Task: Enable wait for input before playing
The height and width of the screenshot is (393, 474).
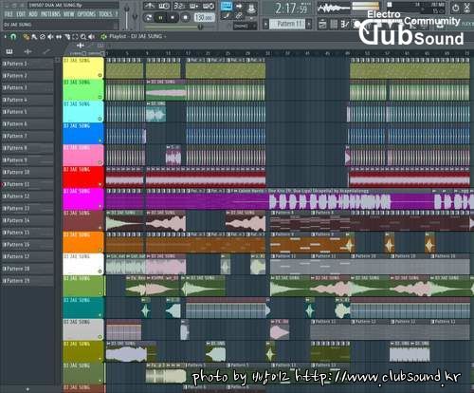Action: [164, 6]
